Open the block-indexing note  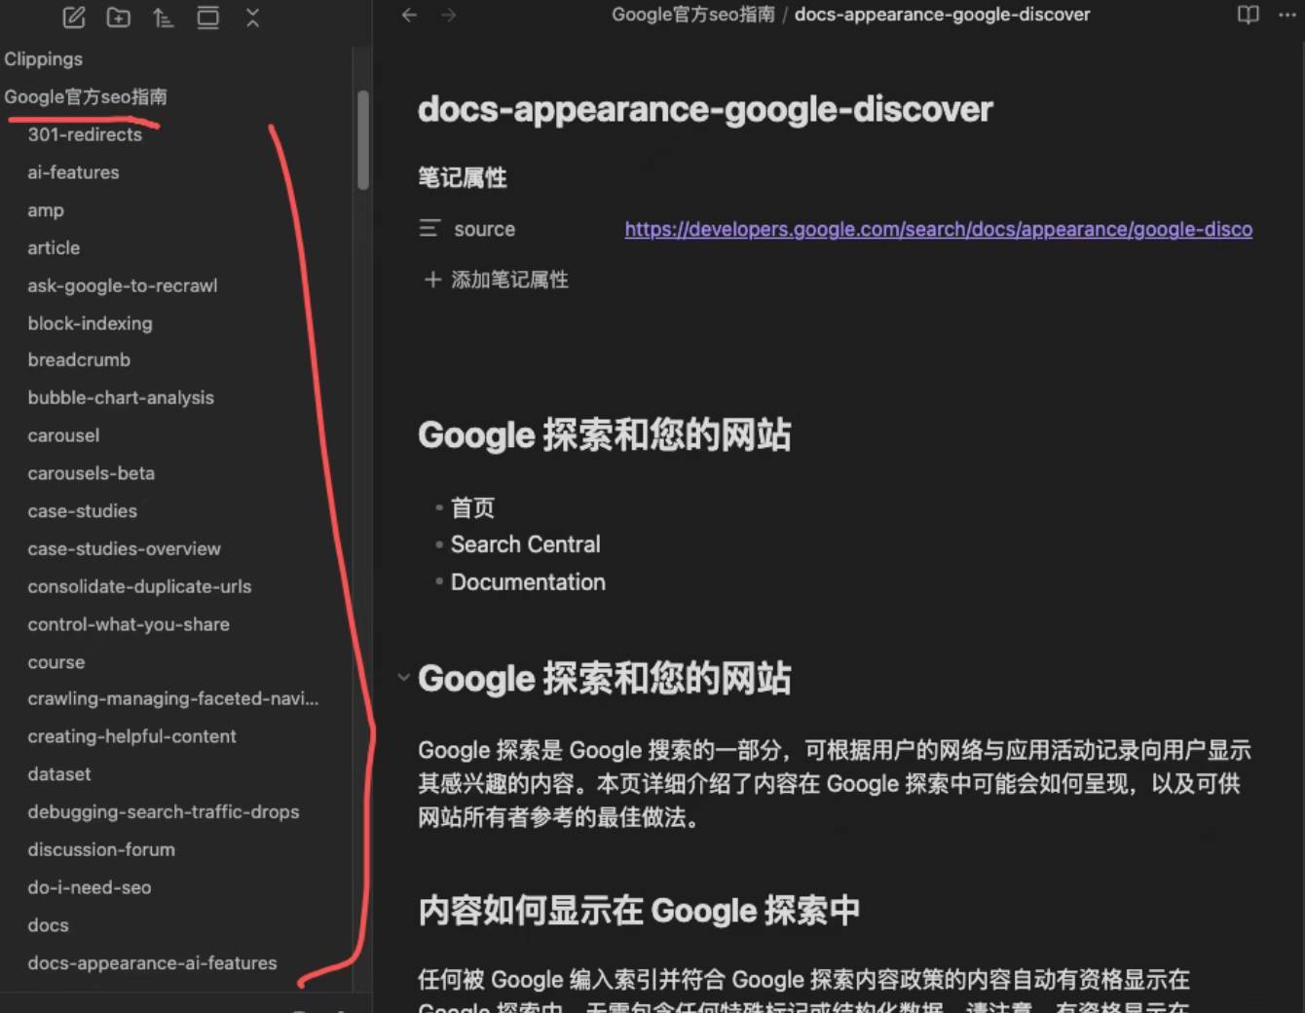click(x=90, y=323)
